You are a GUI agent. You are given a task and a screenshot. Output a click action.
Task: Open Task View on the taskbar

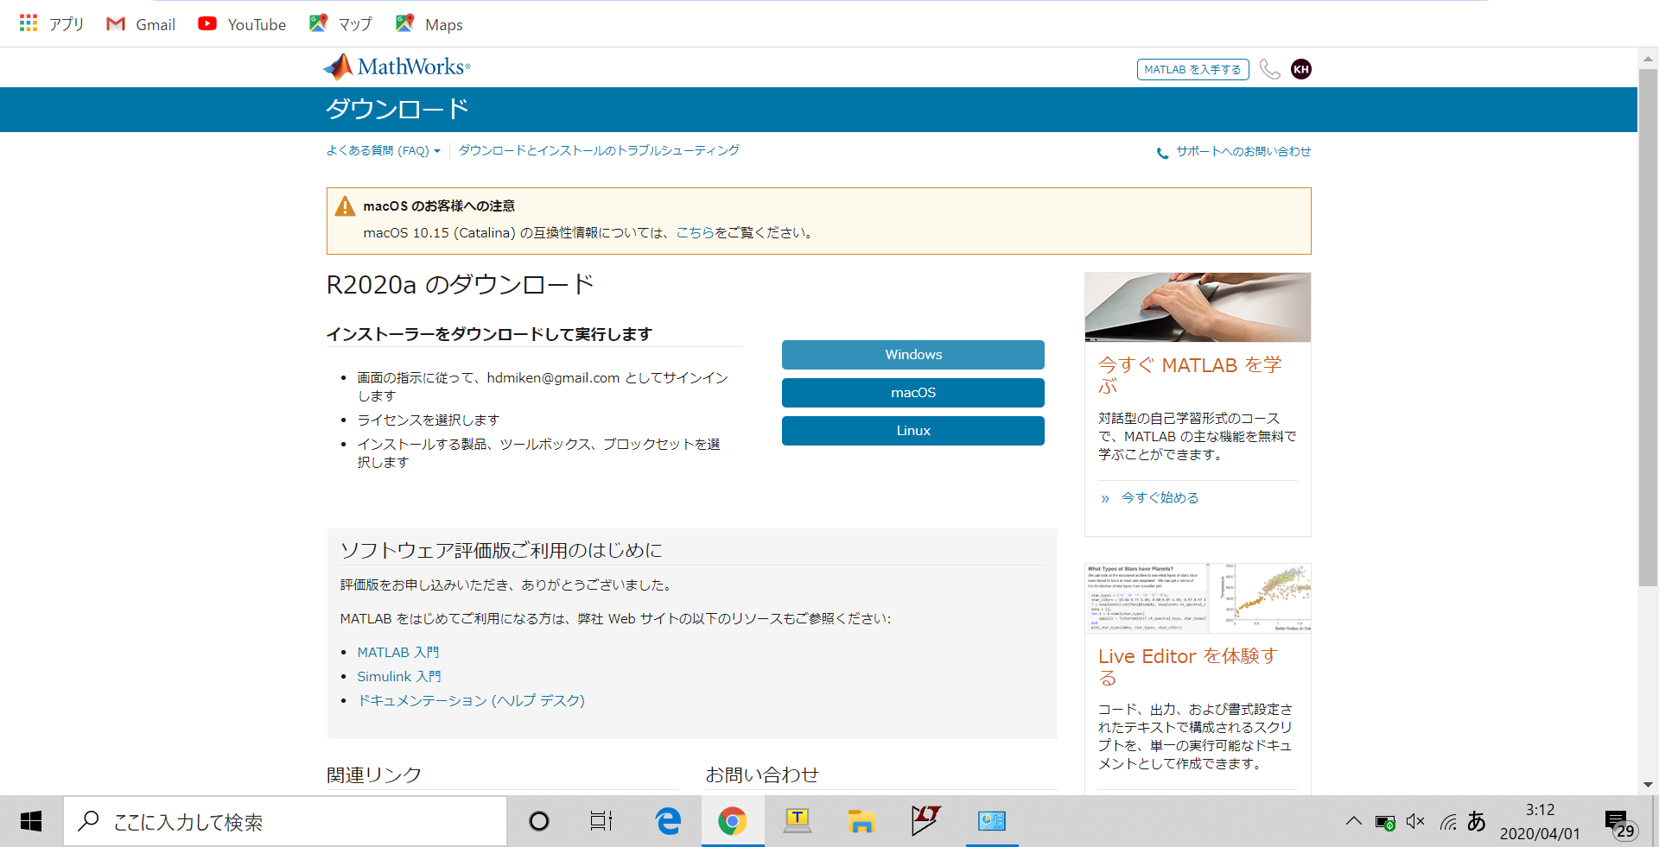(x=601, y=821)
